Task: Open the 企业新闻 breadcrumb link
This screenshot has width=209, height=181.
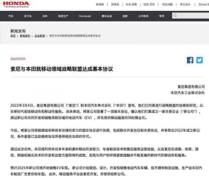Action: tap(40, 36)
